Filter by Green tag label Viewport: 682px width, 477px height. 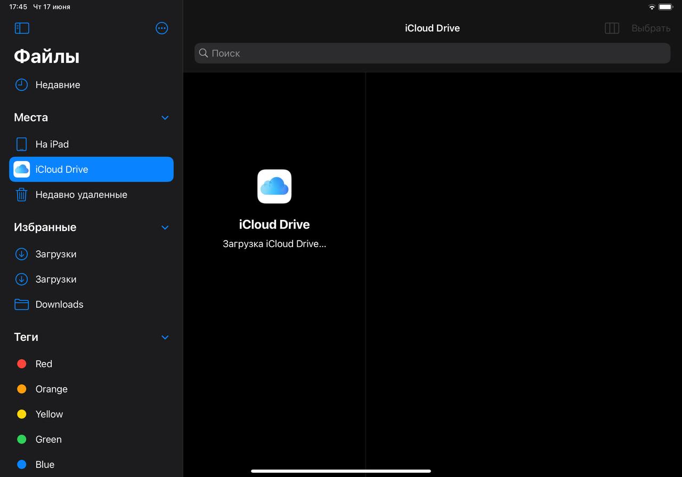click(x=48, y=439)
